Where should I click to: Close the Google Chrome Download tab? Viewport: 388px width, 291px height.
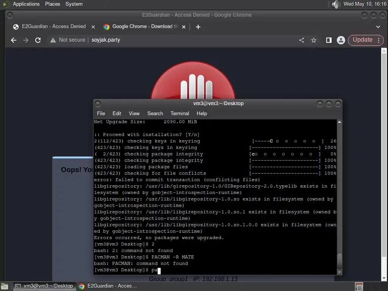pos(184,27)
